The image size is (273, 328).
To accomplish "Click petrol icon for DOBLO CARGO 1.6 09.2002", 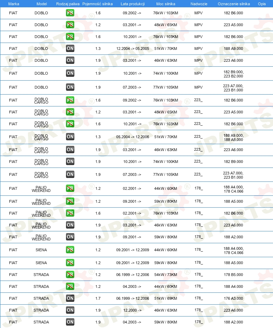I will point(70,100).
